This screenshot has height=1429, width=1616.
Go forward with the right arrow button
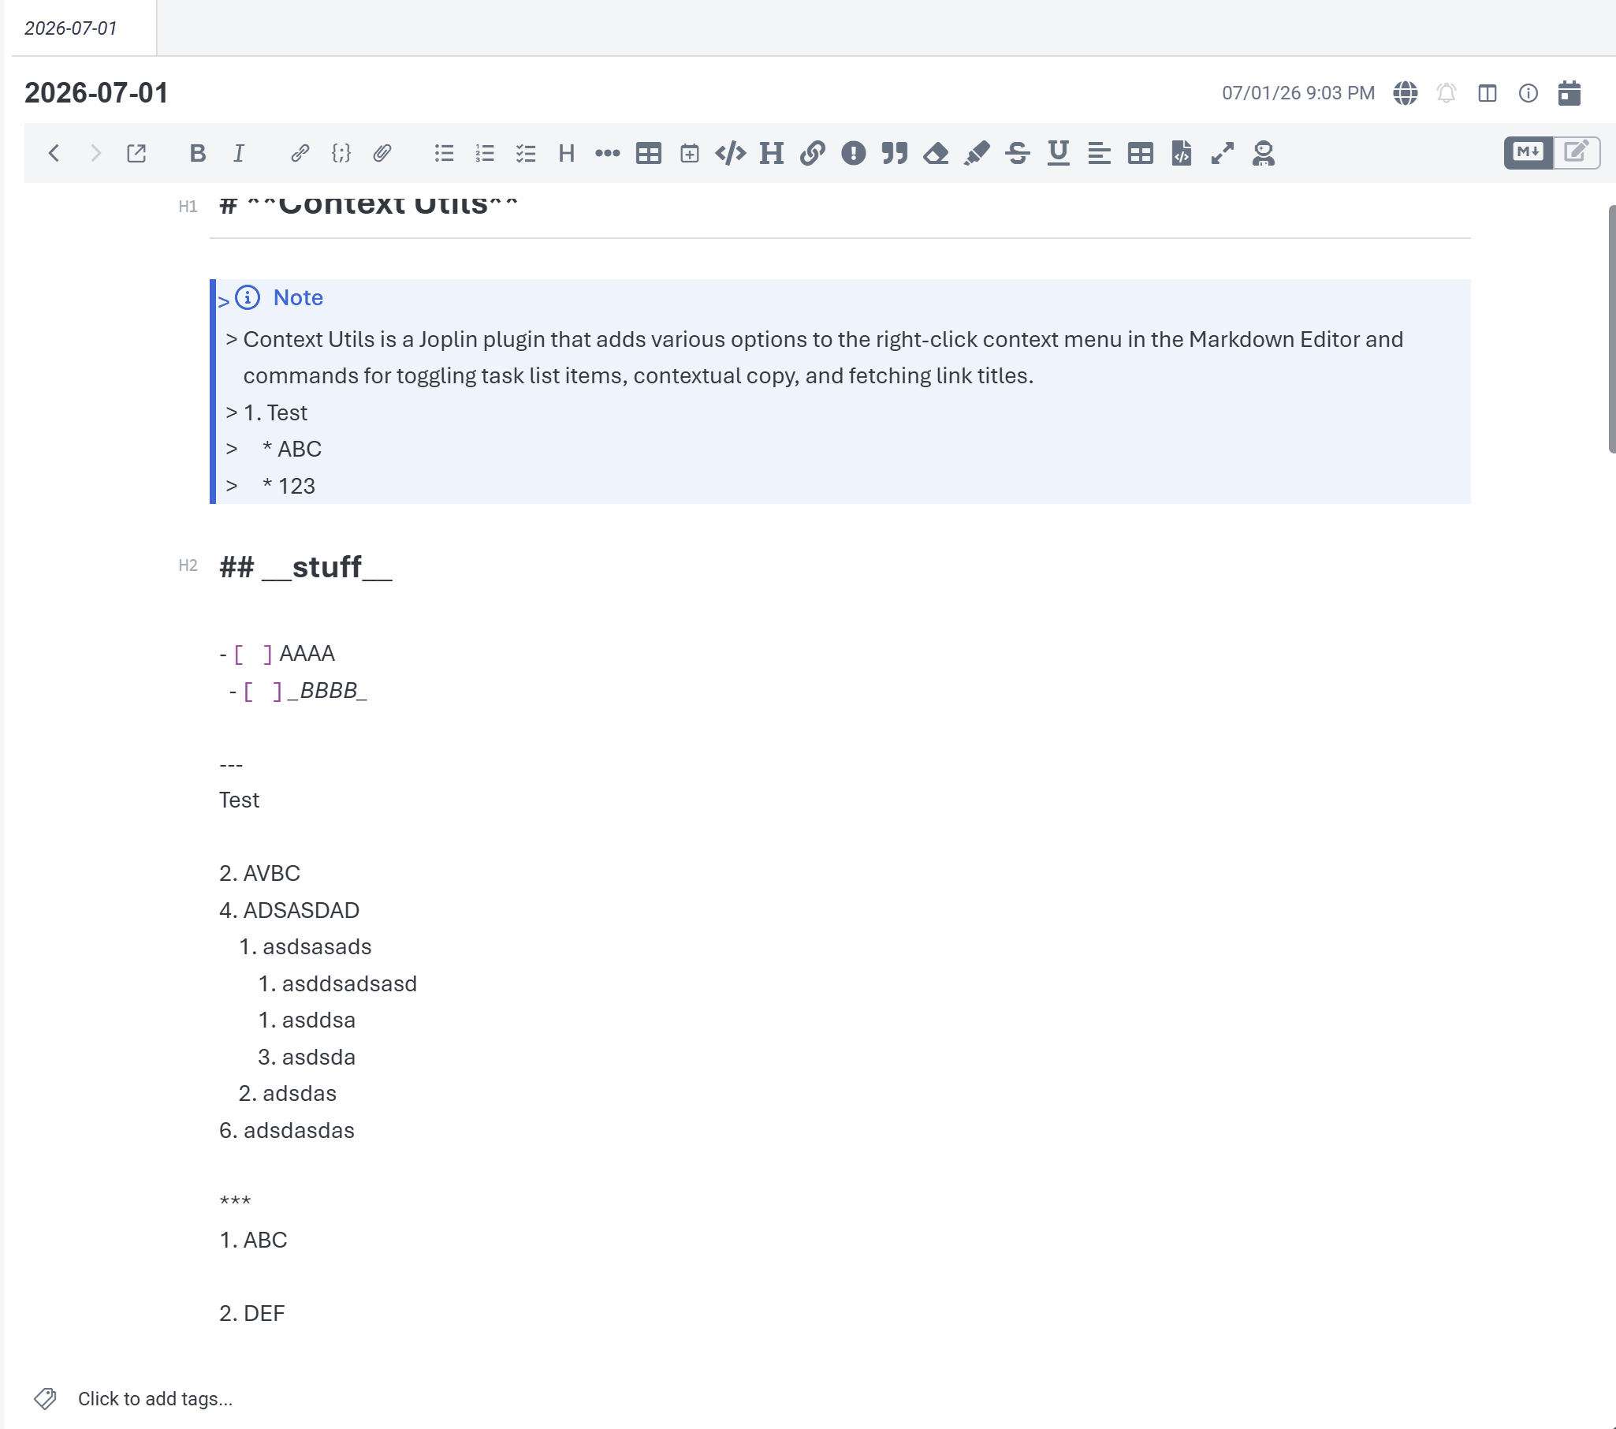coord(95,153)
